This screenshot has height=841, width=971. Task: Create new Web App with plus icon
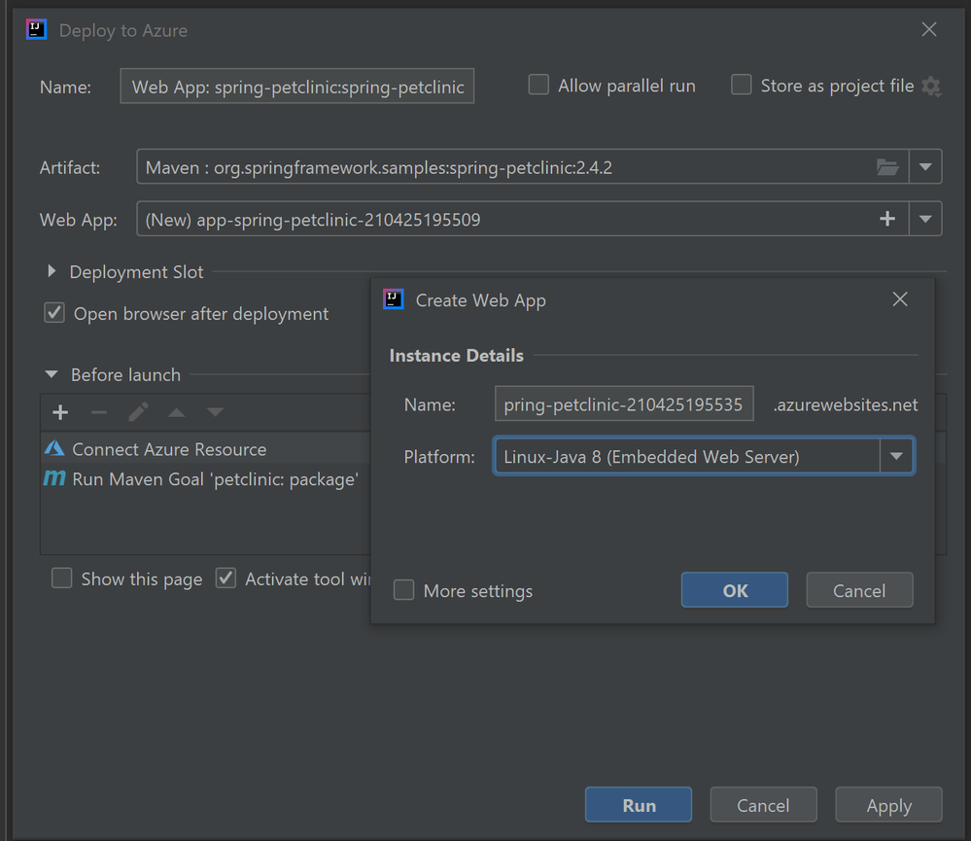pos(887,219)
